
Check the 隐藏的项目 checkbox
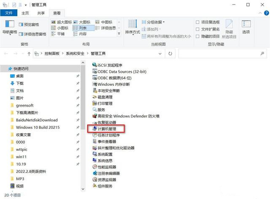point(198,36)
